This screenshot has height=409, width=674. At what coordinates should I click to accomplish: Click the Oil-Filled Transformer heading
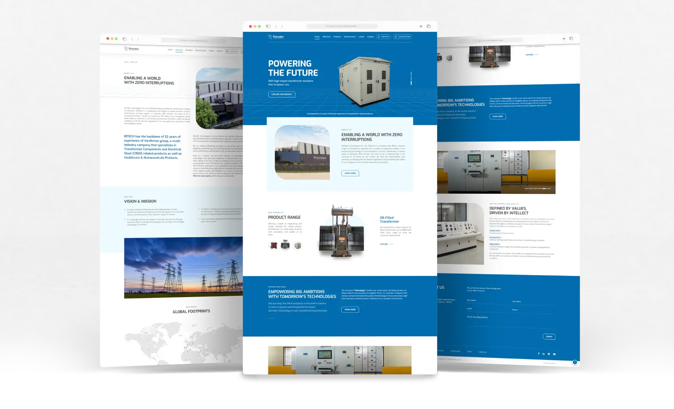(389, 219)
